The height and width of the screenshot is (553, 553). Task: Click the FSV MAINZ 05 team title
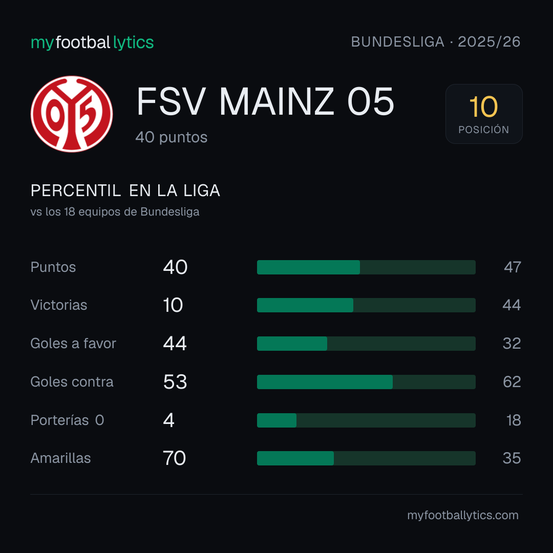(x=265, y=101)
